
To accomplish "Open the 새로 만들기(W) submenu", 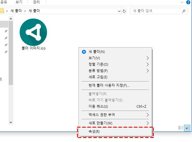I will [115, 123].
